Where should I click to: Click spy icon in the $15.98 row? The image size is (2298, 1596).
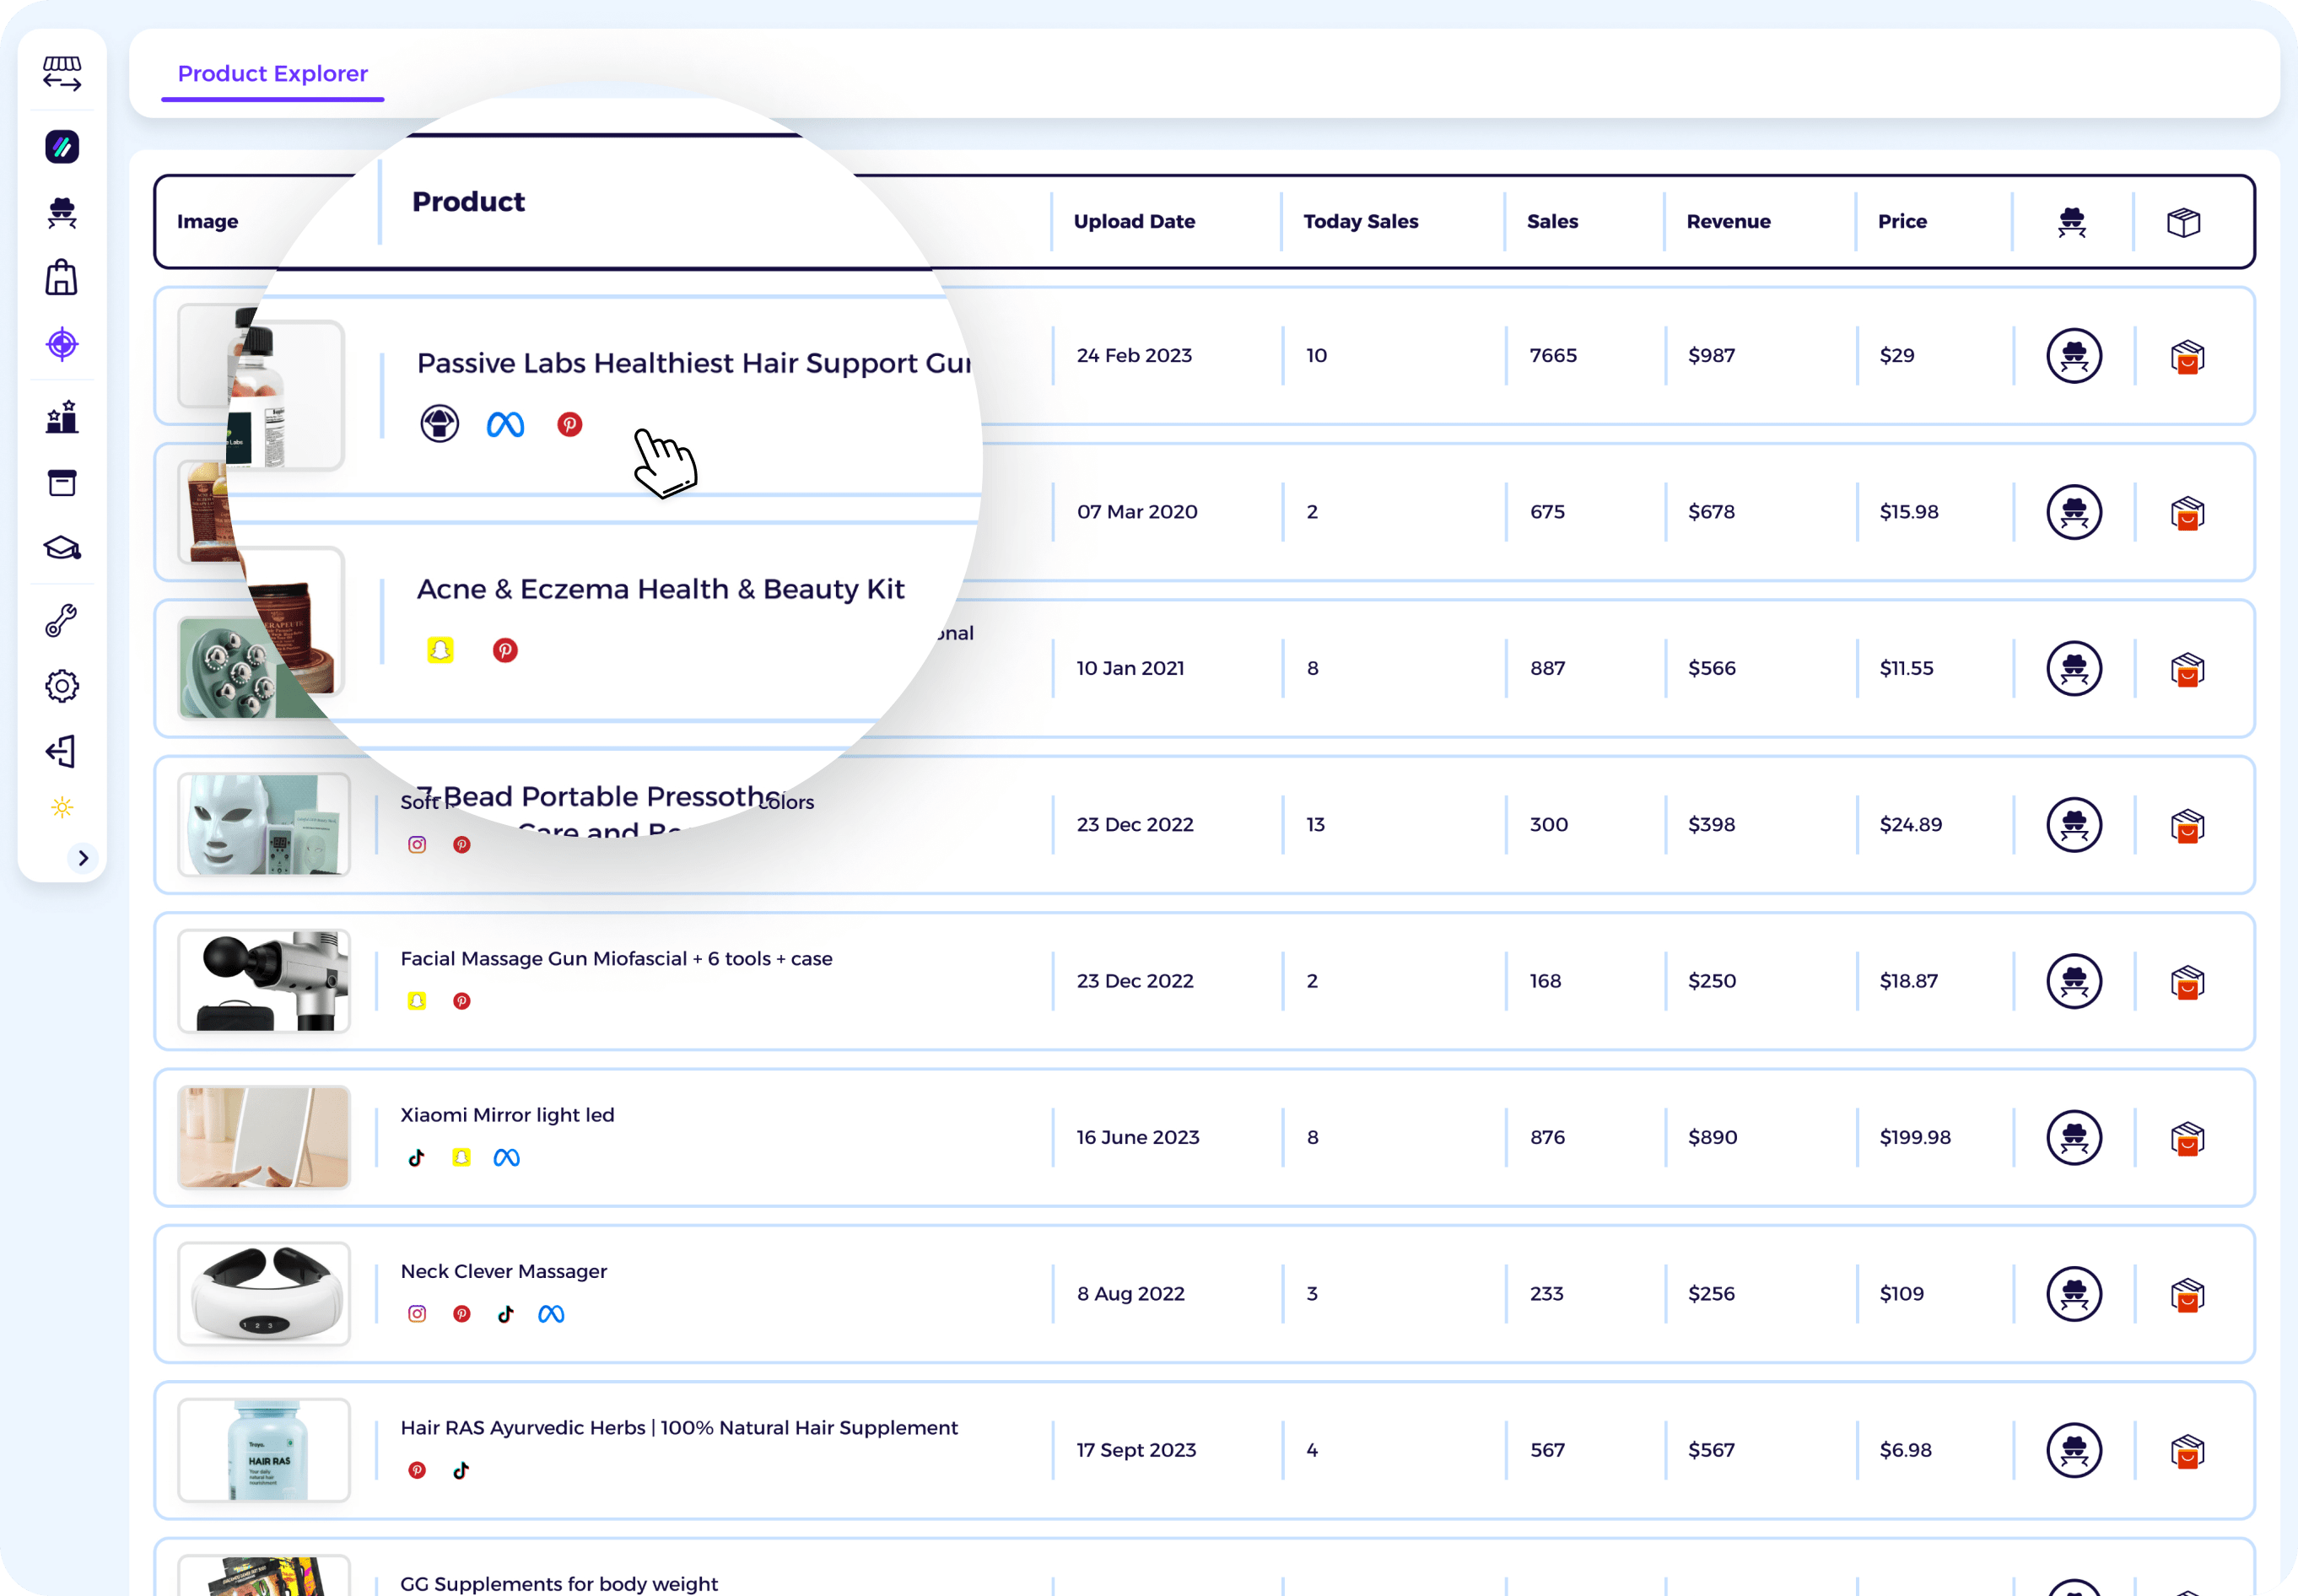point(2074,512)
